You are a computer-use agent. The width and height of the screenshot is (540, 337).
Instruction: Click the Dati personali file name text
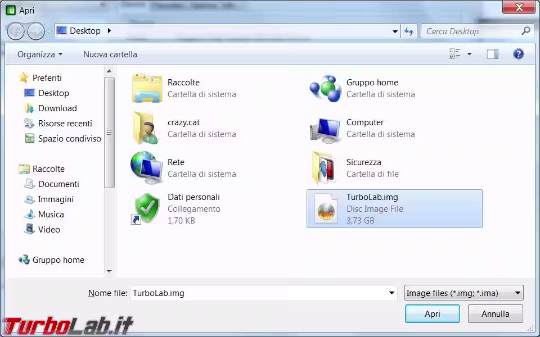pos(193,197)
